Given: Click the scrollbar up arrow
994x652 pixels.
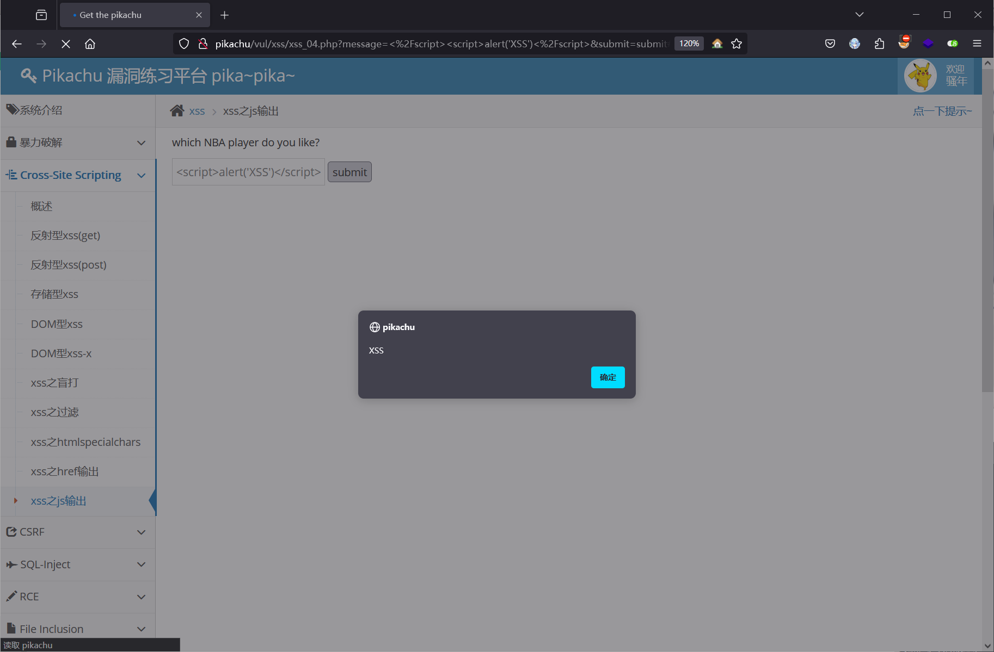Looking at the screenshot, I should point(987,63).
